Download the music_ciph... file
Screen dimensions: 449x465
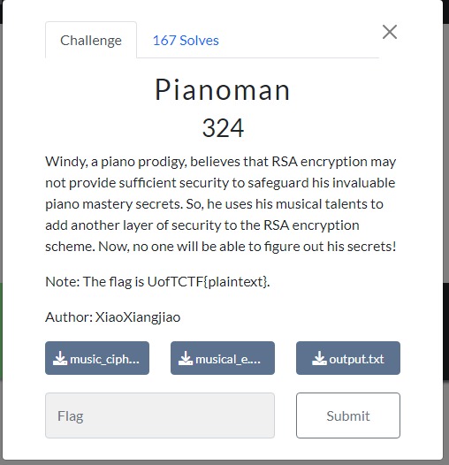tap(97, 358)
